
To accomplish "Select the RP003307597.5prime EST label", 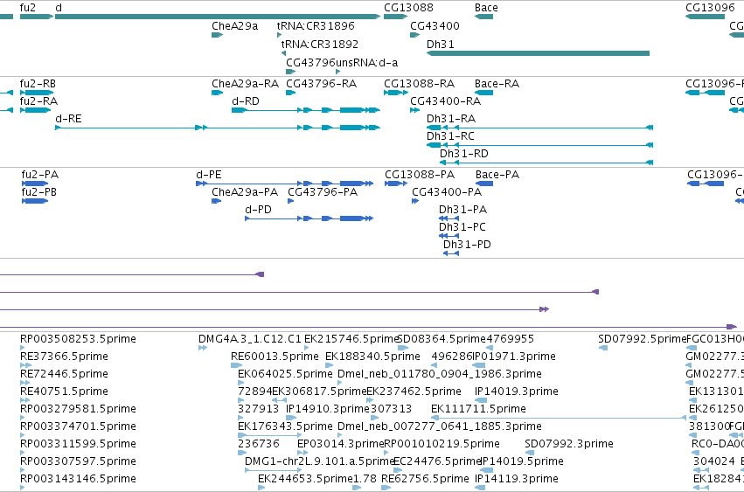I will pos(79,461).
